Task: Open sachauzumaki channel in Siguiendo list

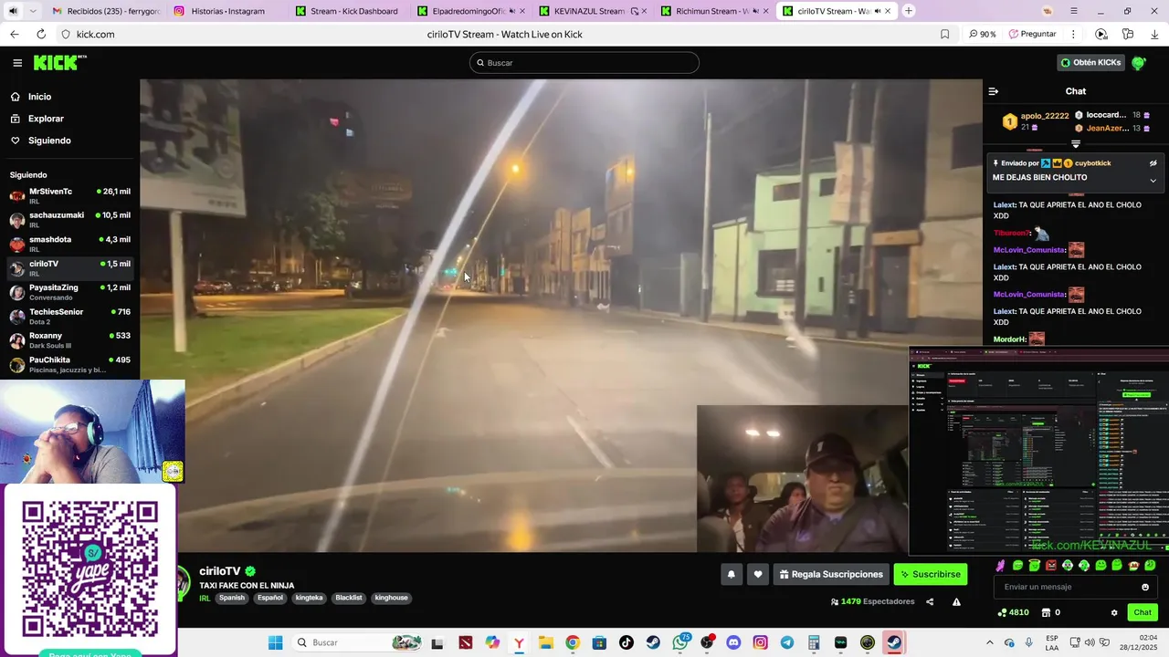Action: pos(69,220)
